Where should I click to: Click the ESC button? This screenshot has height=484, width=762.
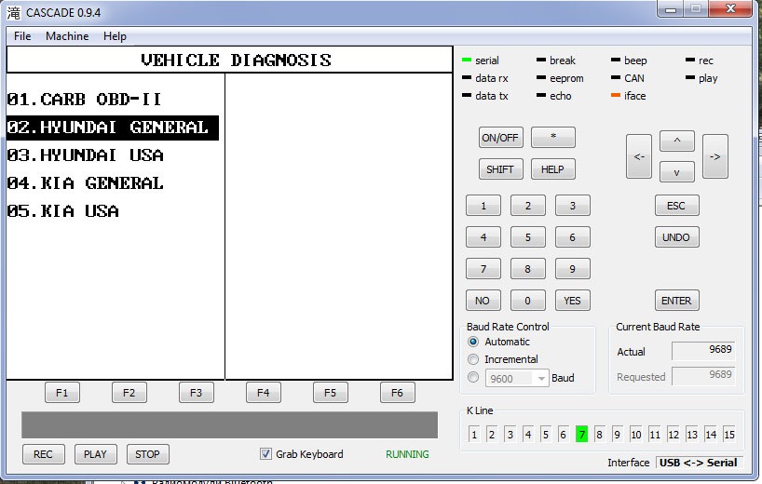[677, 206]
